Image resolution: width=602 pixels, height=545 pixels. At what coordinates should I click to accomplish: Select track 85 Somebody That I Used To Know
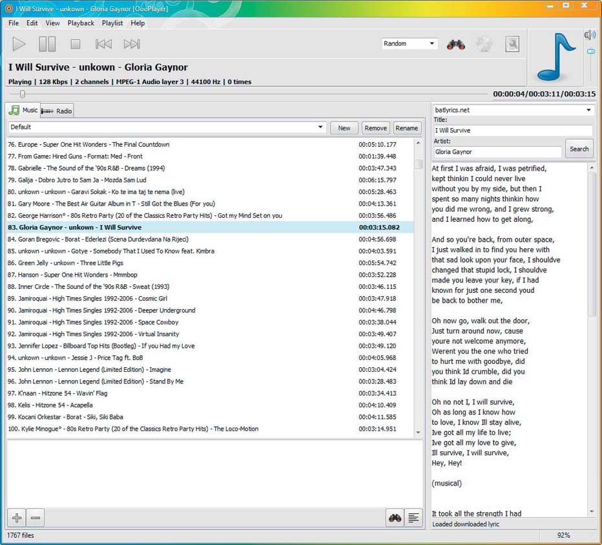tap(210, 251)
